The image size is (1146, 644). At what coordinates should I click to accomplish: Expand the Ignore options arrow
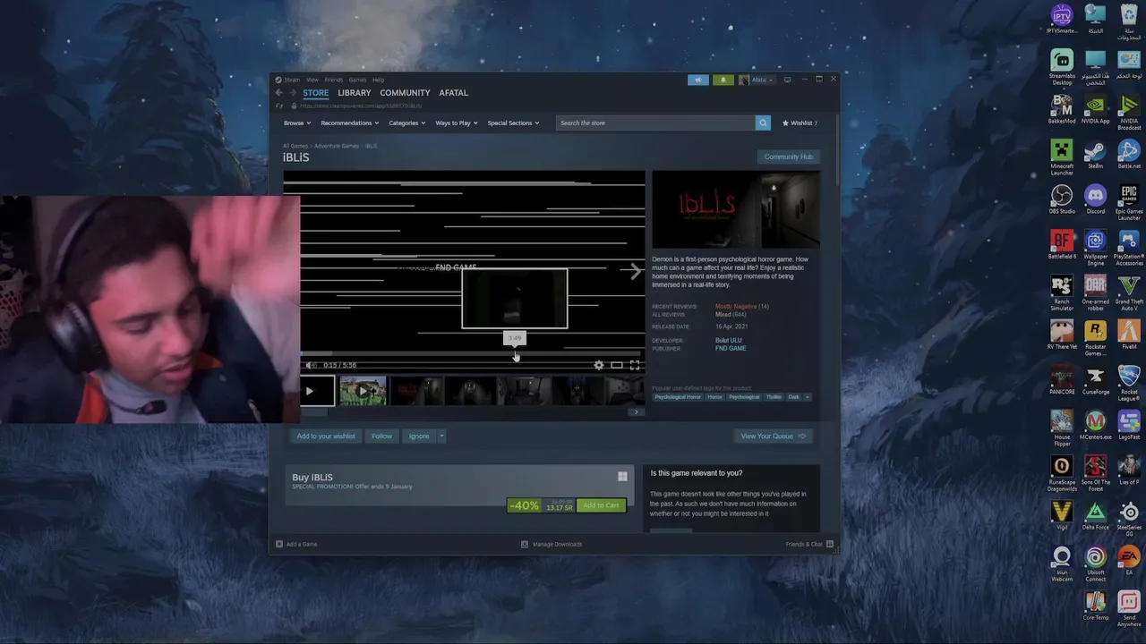(441, 436)
